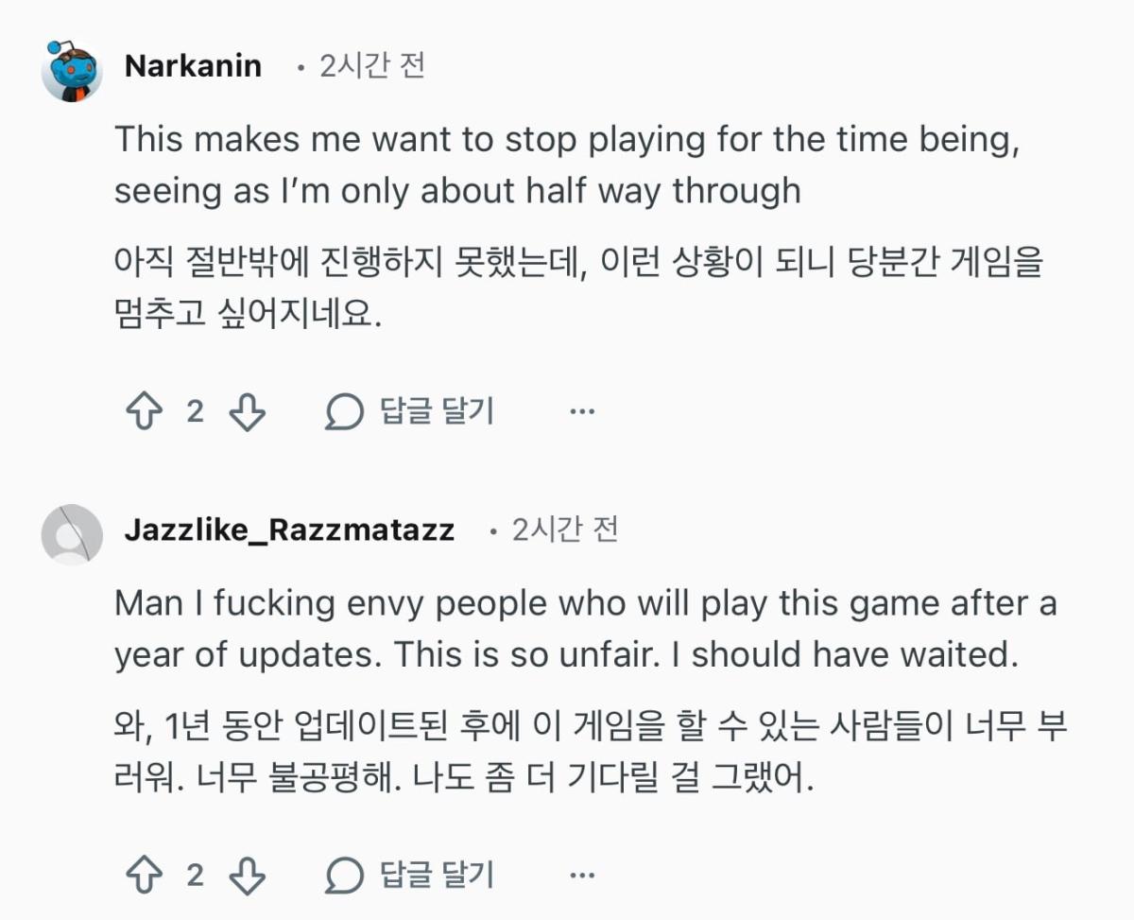This screenshot has width=1134, height=920.
Task: Open the three-dot menu under Narkanin's comment
Action: pyautogui.click(x=583, y=412)
